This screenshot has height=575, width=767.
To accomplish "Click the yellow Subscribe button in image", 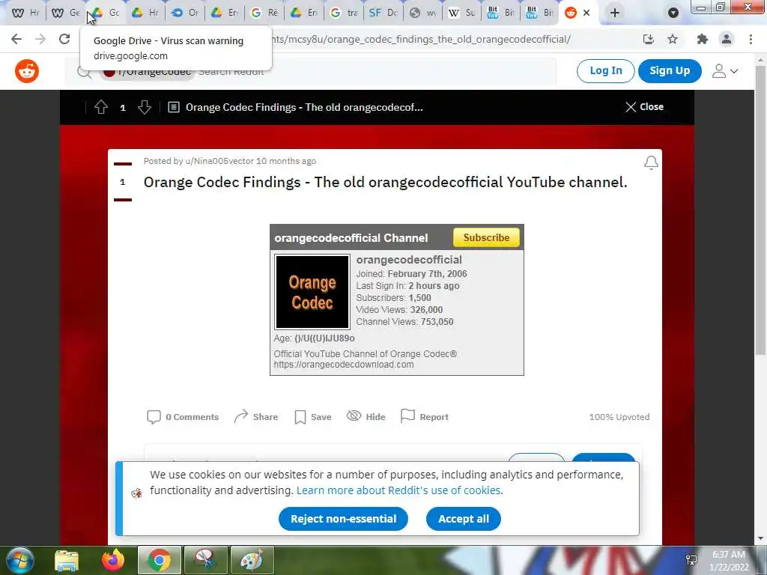I will click(486, 237).
